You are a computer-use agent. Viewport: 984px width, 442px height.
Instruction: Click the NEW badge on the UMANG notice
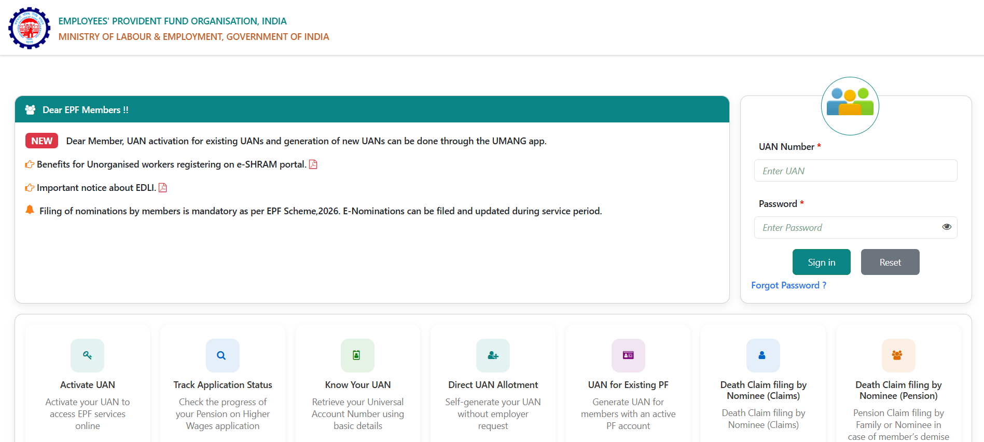click(41, 141)
